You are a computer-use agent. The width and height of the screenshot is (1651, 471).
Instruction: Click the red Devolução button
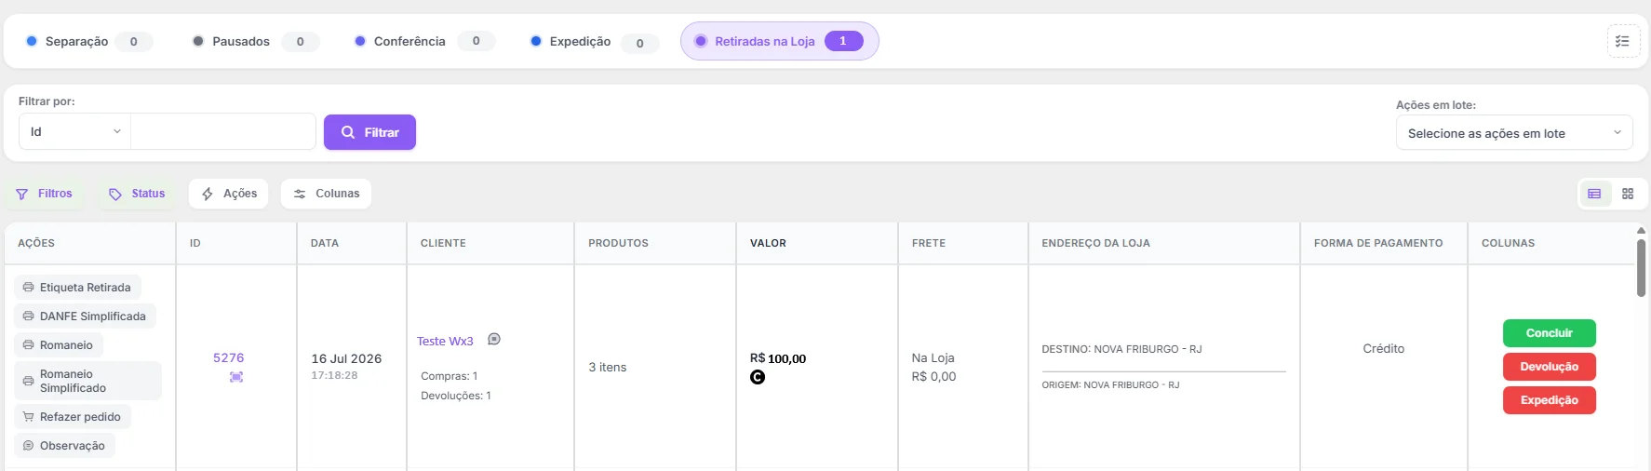(x=1550, y=367)
